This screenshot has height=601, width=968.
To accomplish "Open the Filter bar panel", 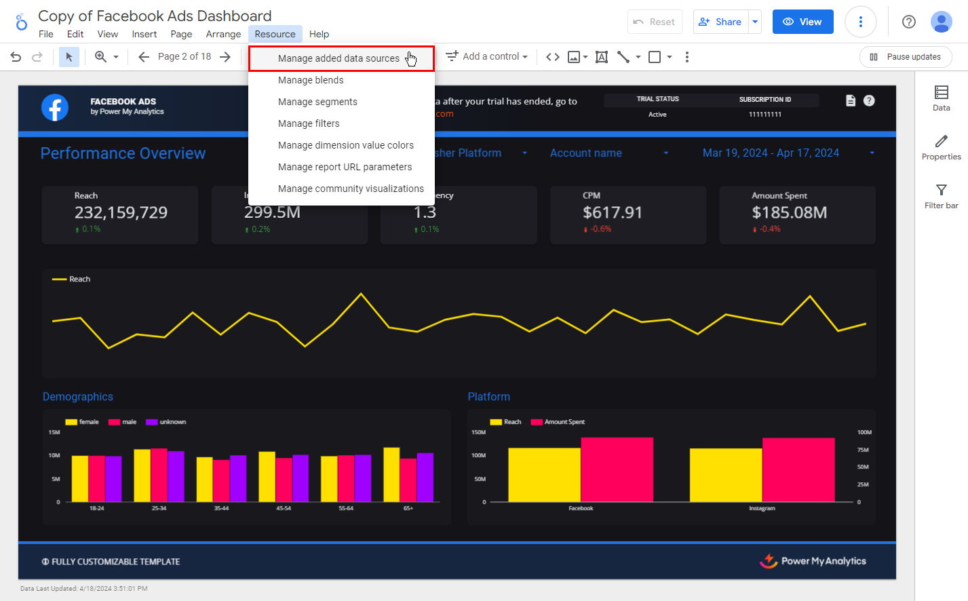I will [941, 196].
